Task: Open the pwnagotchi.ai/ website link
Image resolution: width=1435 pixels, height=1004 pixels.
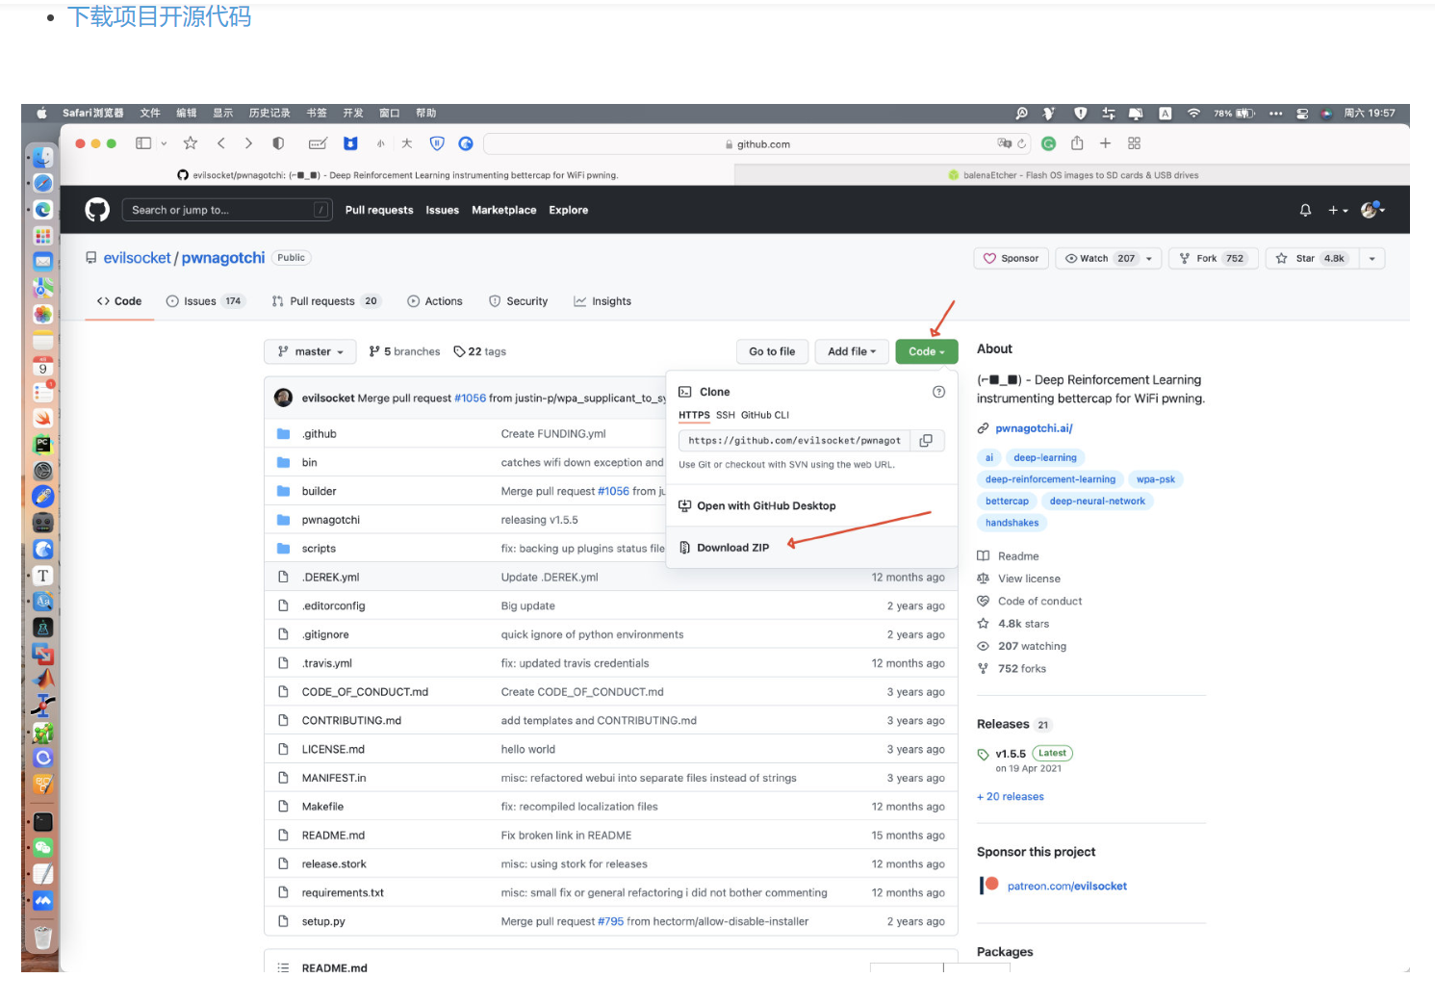Action: coord(1034,428)
